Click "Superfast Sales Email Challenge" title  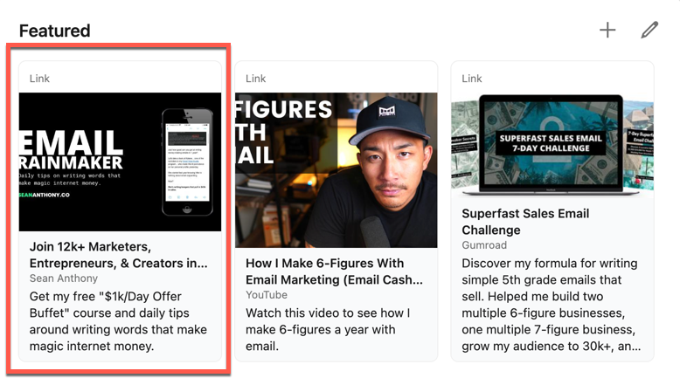pos(525,221)
